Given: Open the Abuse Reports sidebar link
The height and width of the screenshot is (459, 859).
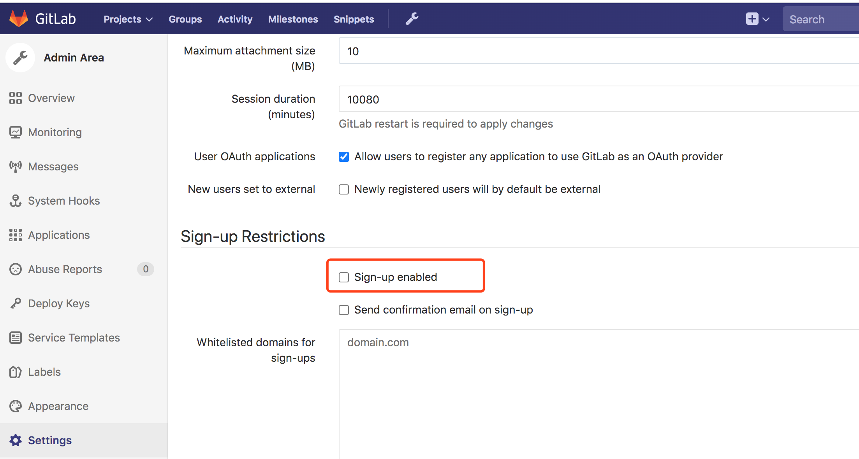Looking at the screenshot, I should point(65,269).
